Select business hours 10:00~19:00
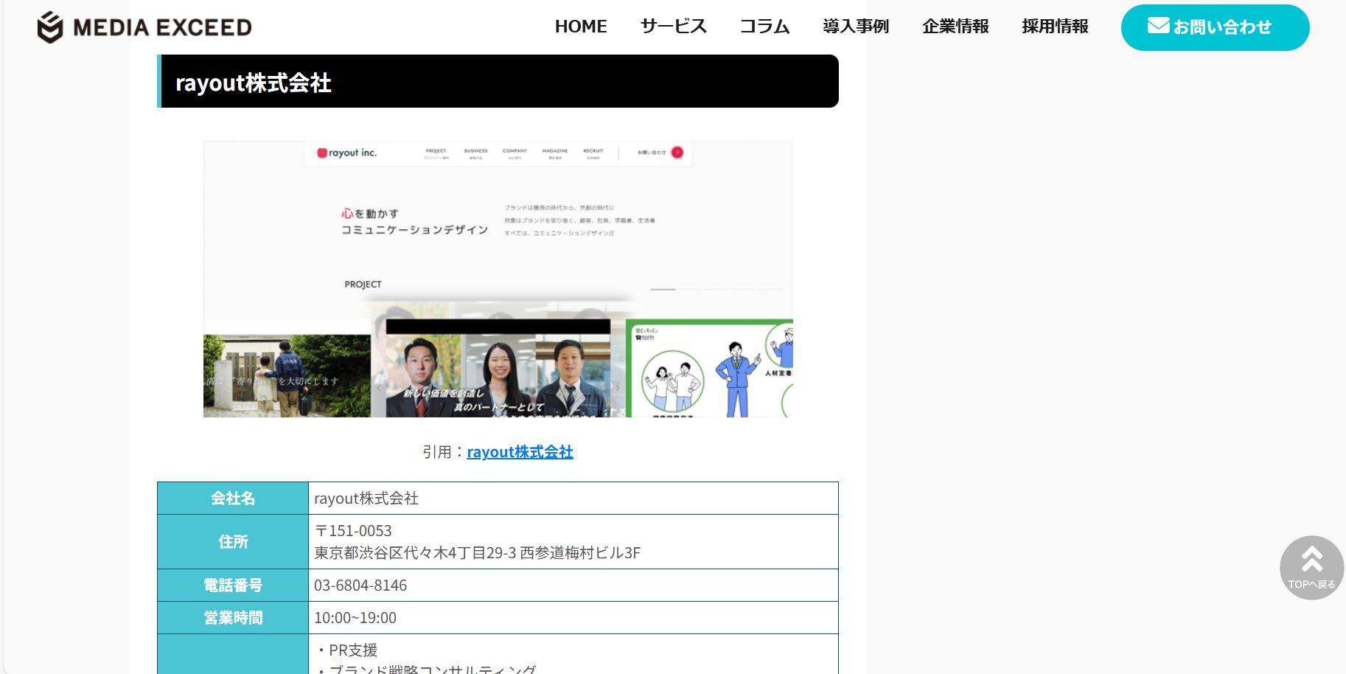This screenshot has width=1346, height=674. 355,618
